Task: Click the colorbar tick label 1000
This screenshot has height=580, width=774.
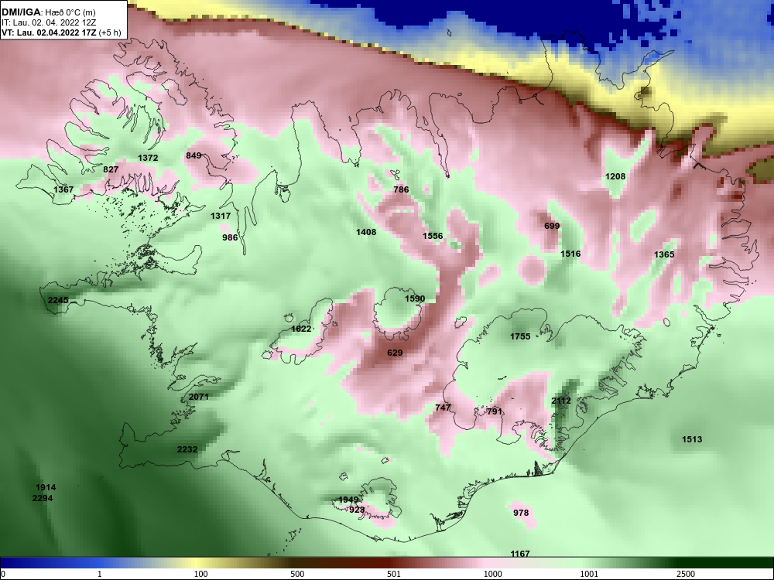Action: 493,574
